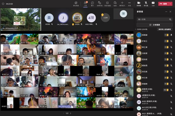Click the Mute all participants button
The width and height of the screenshot is (175, 116).
(165, 29)
